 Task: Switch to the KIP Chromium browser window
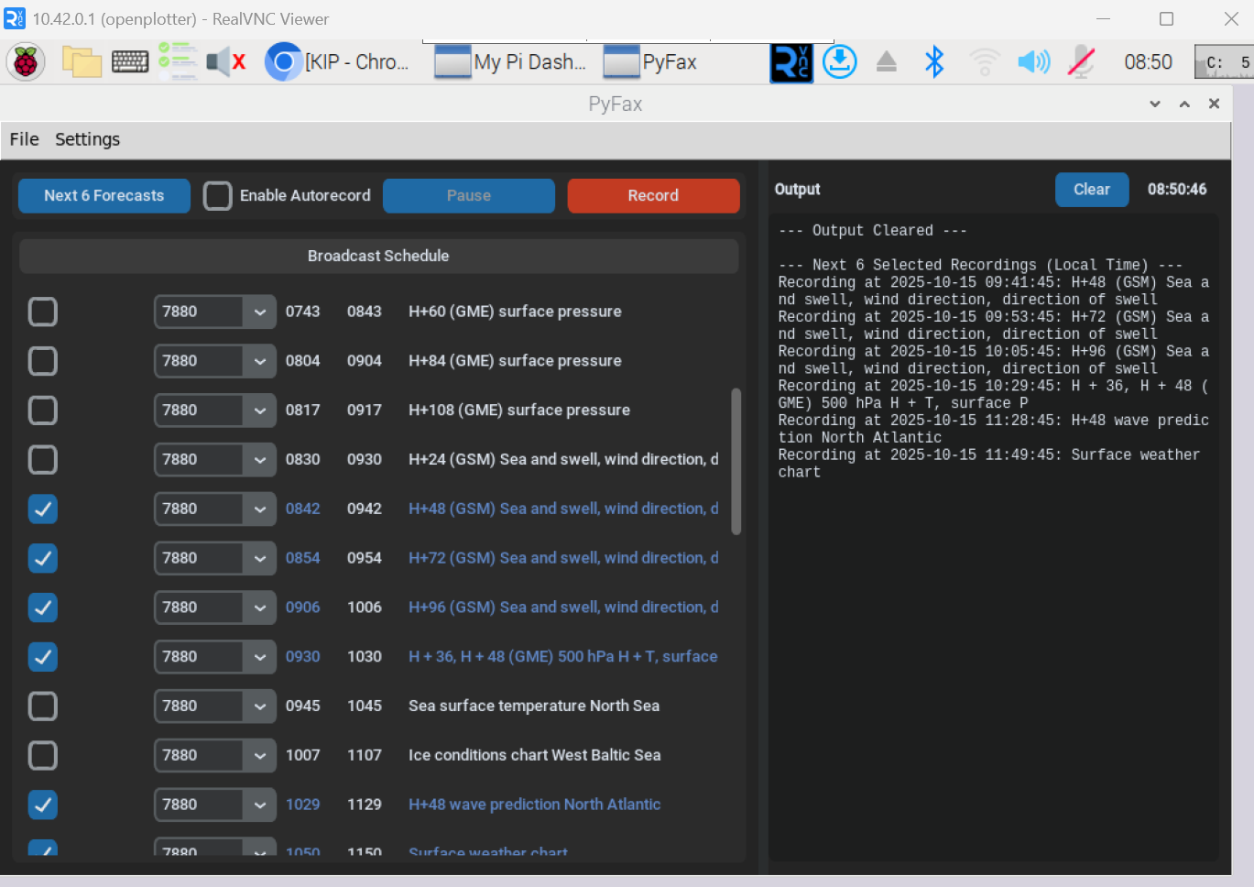click(337, 62)
